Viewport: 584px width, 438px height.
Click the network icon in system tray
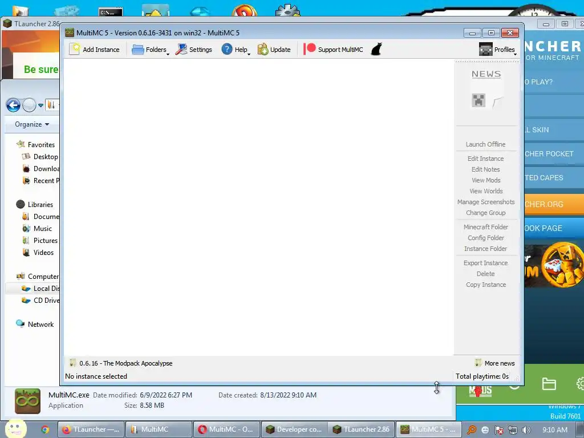tap(513, 430)
